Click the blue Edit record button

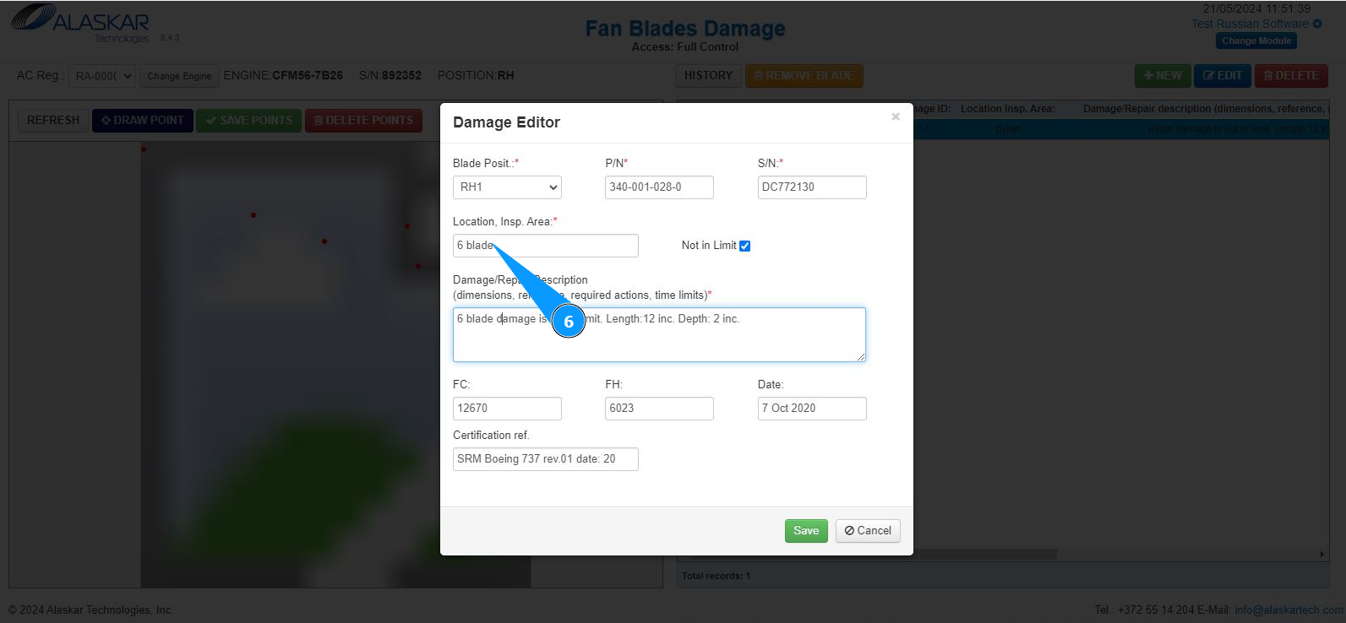point(1223,76)
